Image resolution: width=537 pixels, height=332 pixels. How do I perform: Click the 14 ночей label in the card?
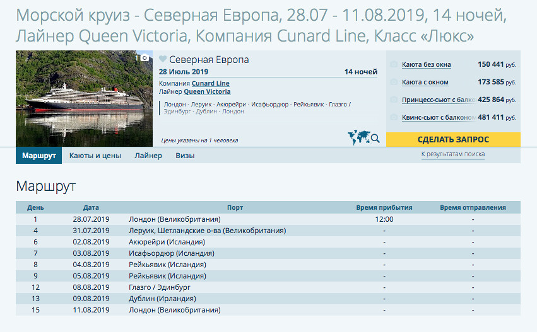click(x=361, y=72)
